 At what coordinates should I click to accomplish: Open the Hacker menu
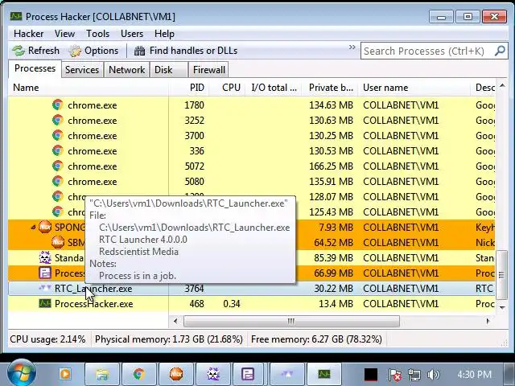(x=29, y=34)
